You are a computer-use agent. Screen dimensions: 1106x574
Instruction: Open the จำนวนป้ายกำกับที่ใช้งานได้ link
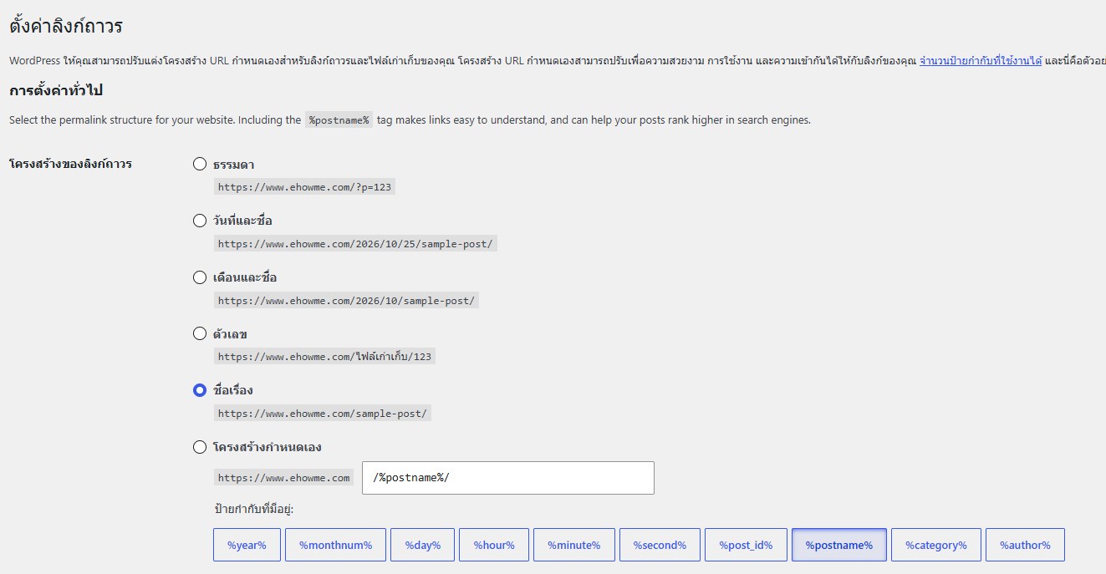coord(980,61)
